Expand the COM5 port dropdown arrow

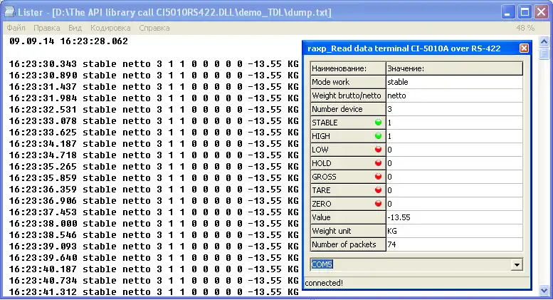[517, 264]
